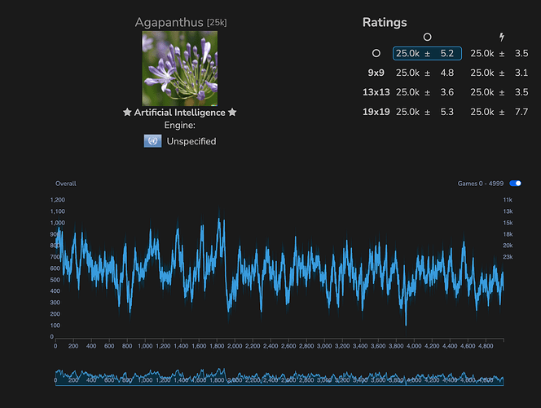
Task: Select the overall blitz rating in the circle row
Action: pos(499,53)
